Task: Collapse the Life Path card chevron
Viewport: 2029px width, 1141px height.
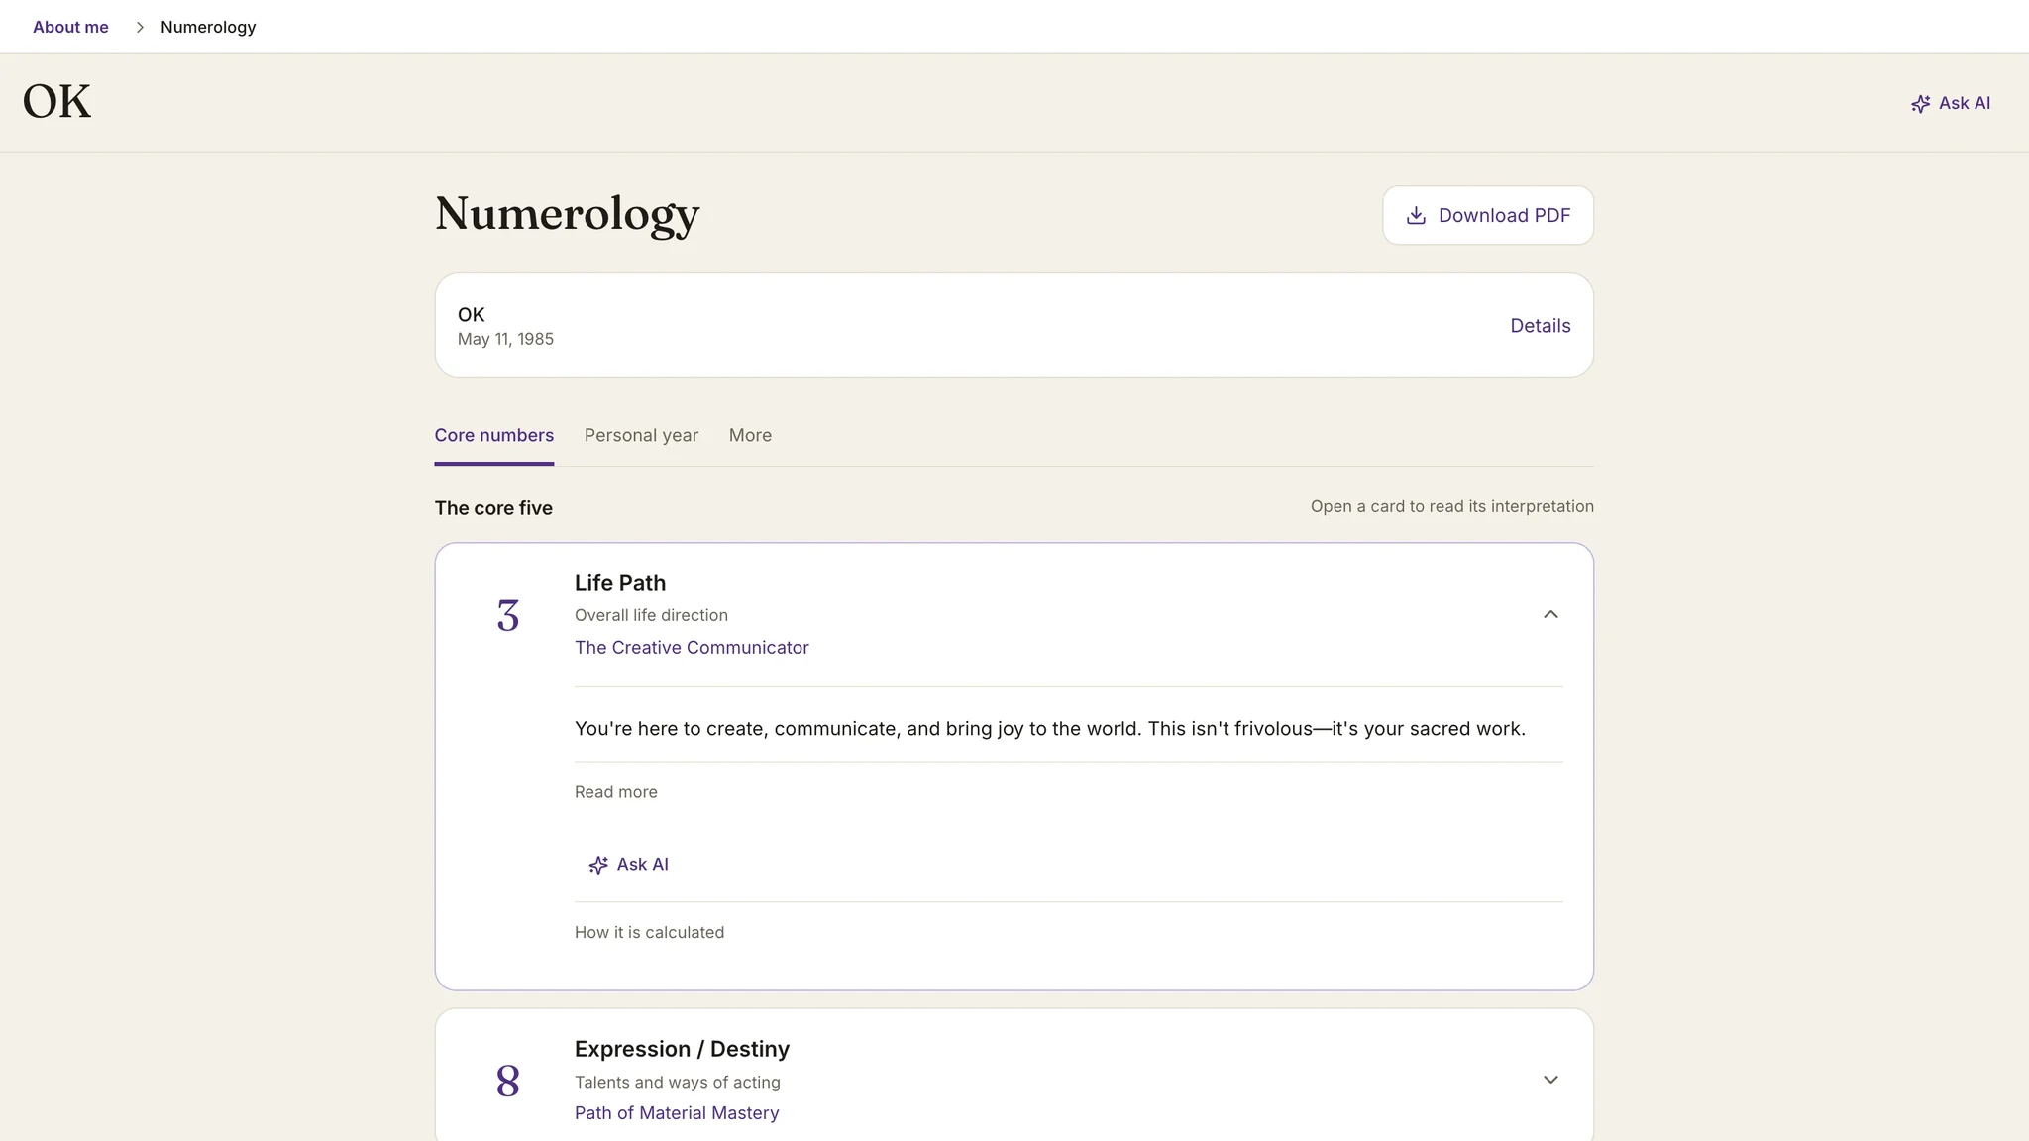Action: point(1550,614)
